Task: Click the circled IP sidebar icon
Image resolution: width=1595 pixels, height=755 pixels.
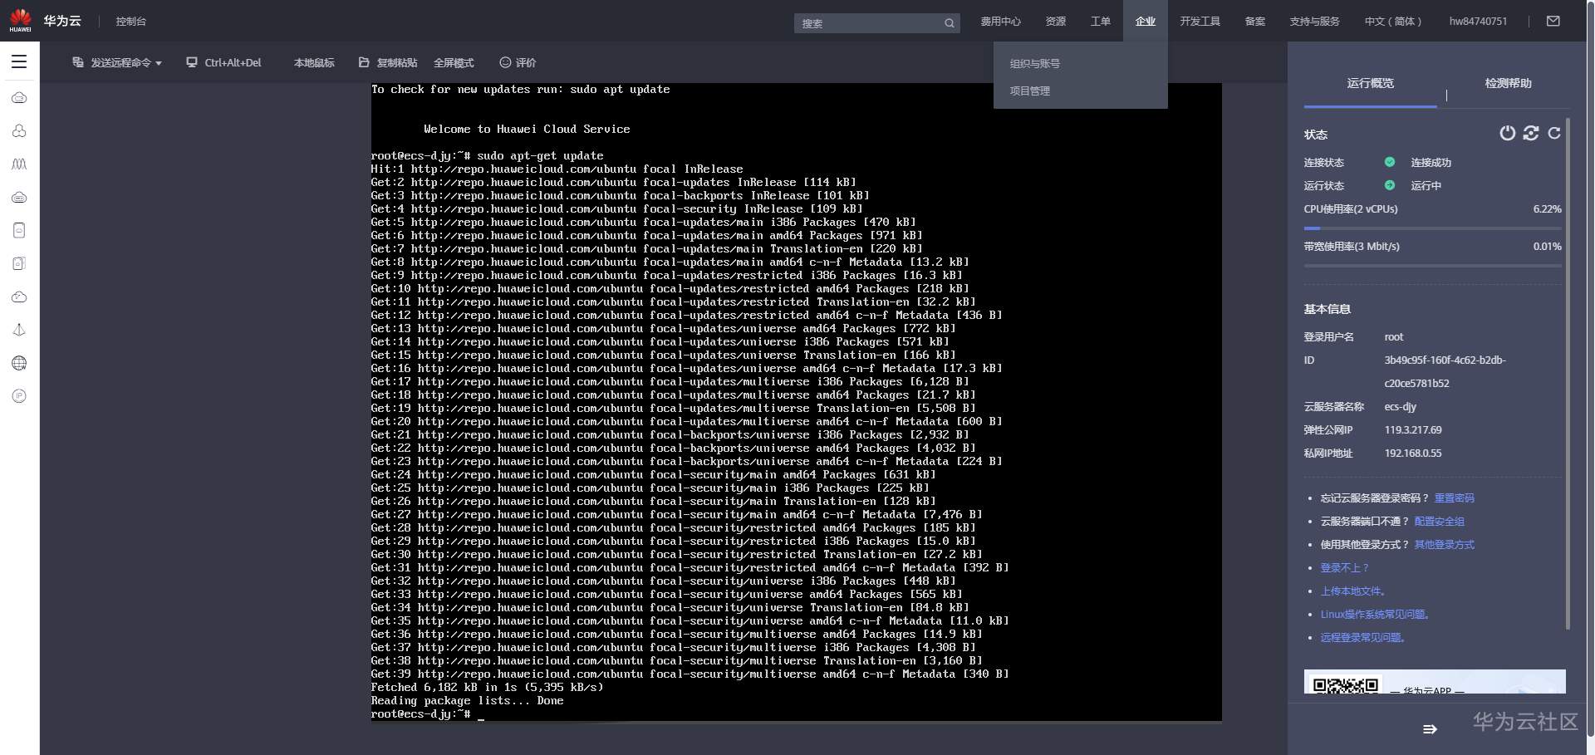Action: click(19, 396)
